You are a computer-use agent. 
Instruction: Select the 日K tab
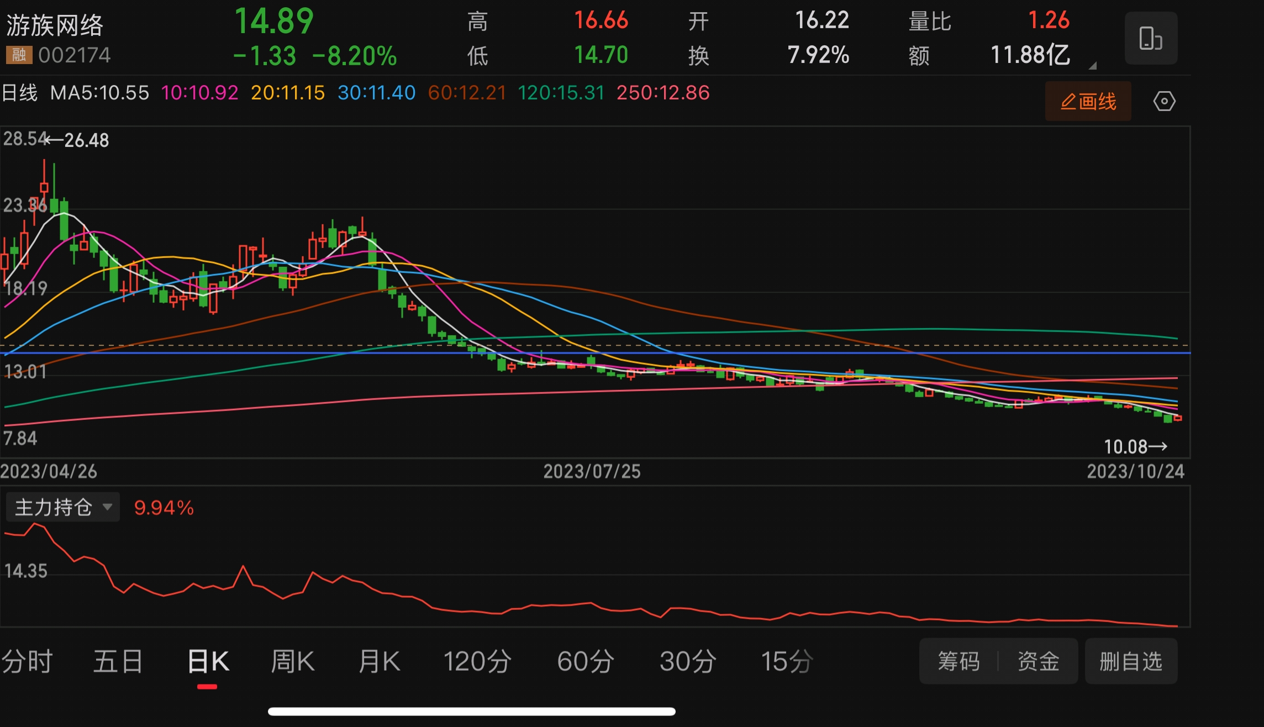(x=208, y=661)
